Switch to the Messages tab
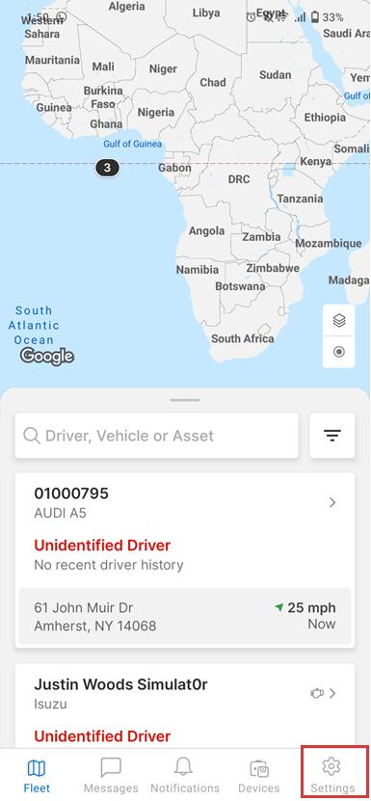This screenshot has height=801, width=371. [x=111, y=775]
